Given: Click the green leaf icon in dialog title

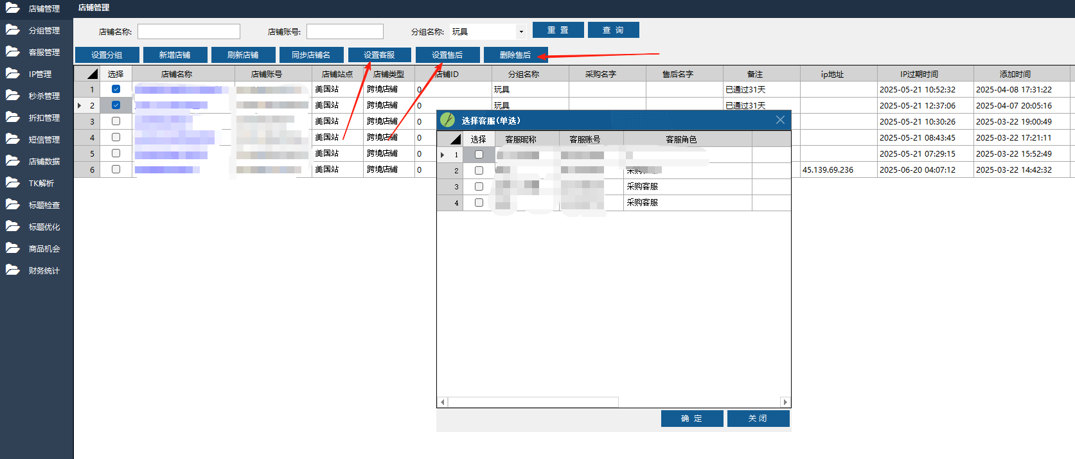Looking at the screenshot, I should point(448,120).
